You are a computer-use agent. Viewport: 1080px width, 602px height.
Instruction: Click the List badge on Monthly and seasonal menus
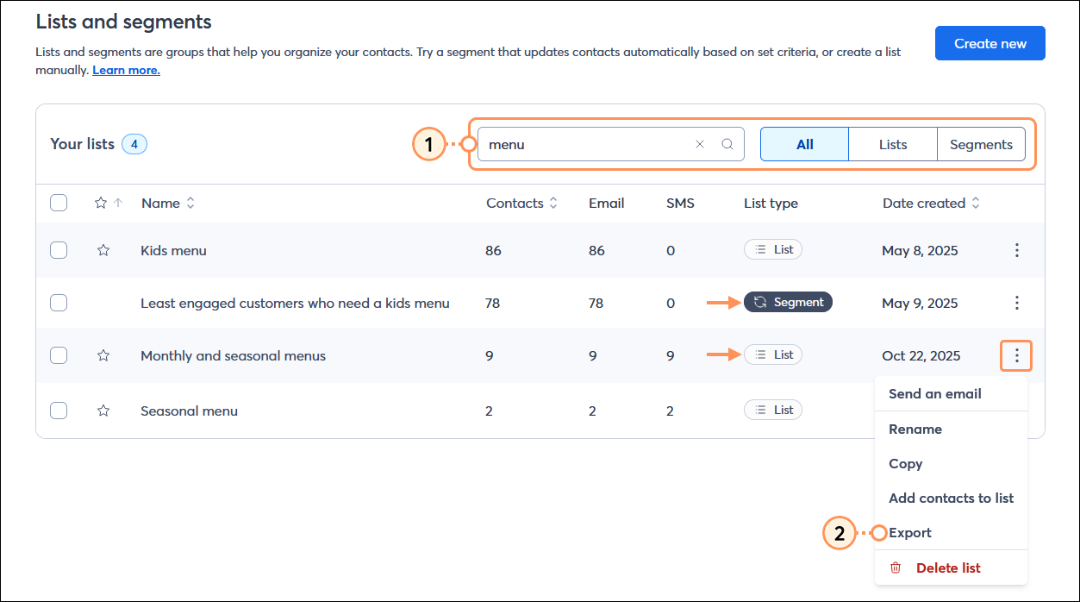773,354
